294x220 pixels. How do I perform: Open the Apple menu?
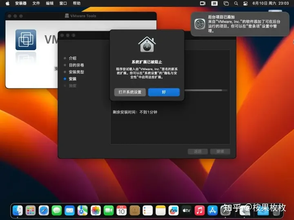[x=7, y=3]
